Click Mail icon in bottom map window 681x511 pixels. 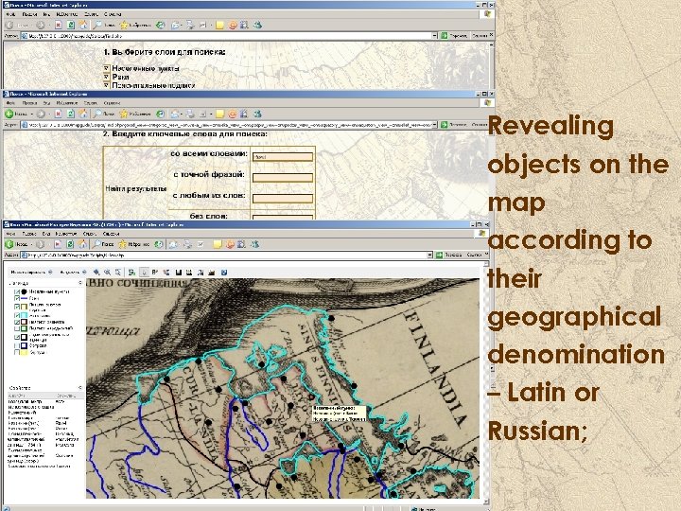tap(173, 244)
